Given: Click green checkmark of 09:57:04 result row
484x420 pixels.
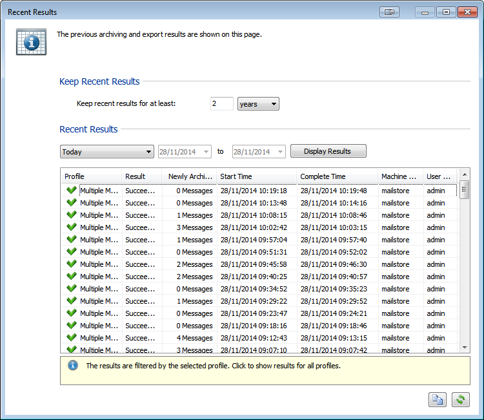Looking at the screenshot, I should tap(71, 240).
